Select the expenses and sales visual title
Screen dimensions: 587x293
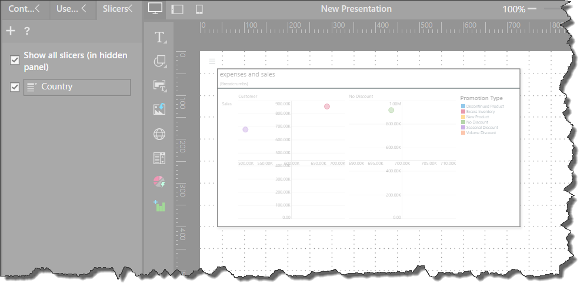[248, 75]
